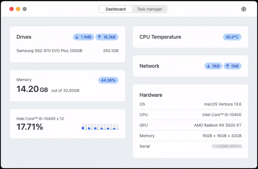Open settings with the gear icon

point(244,9)
